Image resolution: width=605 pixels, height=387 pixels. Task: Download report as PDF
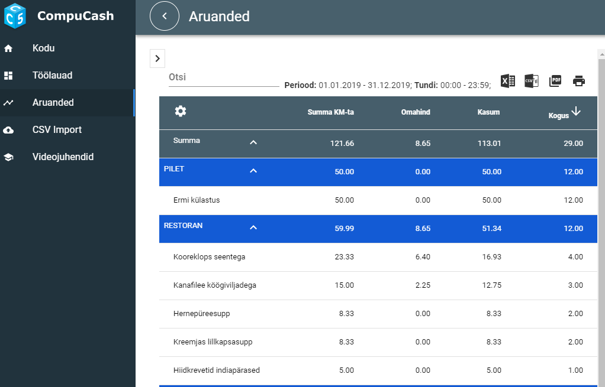pos(555,82)
